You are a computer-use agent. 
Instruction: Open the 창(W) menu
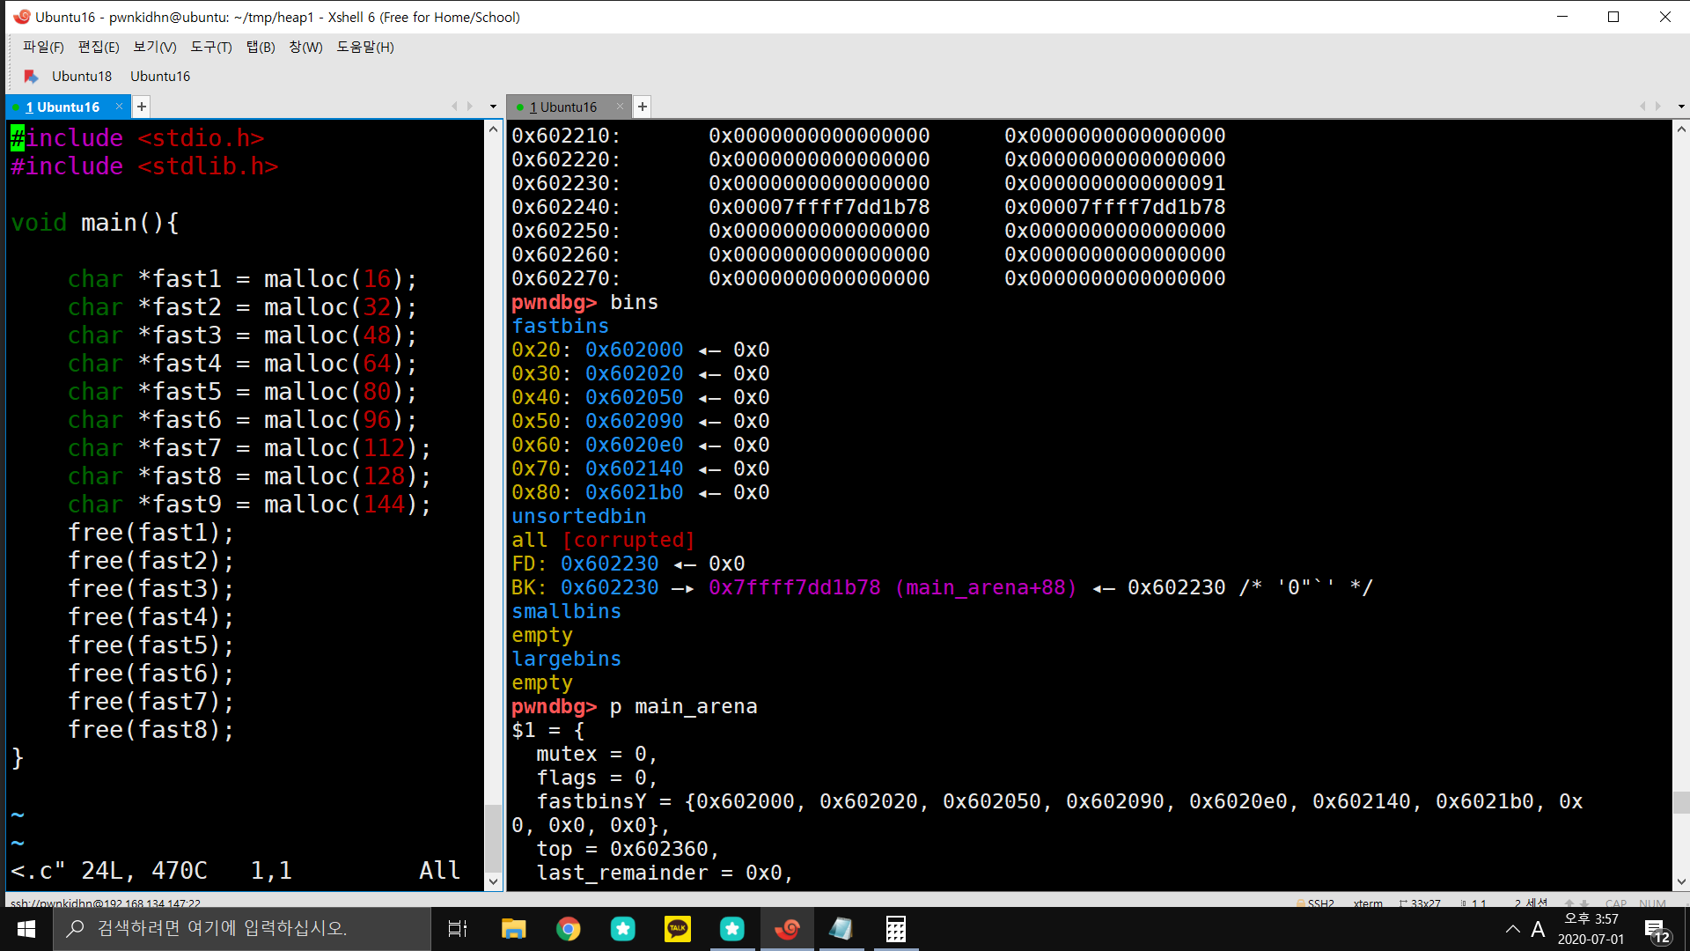[x=305, y=47]
